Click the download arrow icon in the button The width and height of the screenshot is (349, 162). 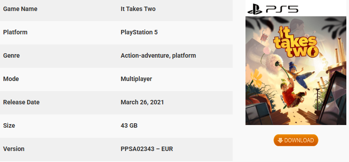click(280, 140)
